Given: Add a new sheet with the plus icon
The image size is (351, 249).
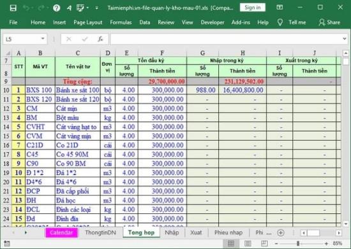Looking at the screenshot, I should point(281,232).
